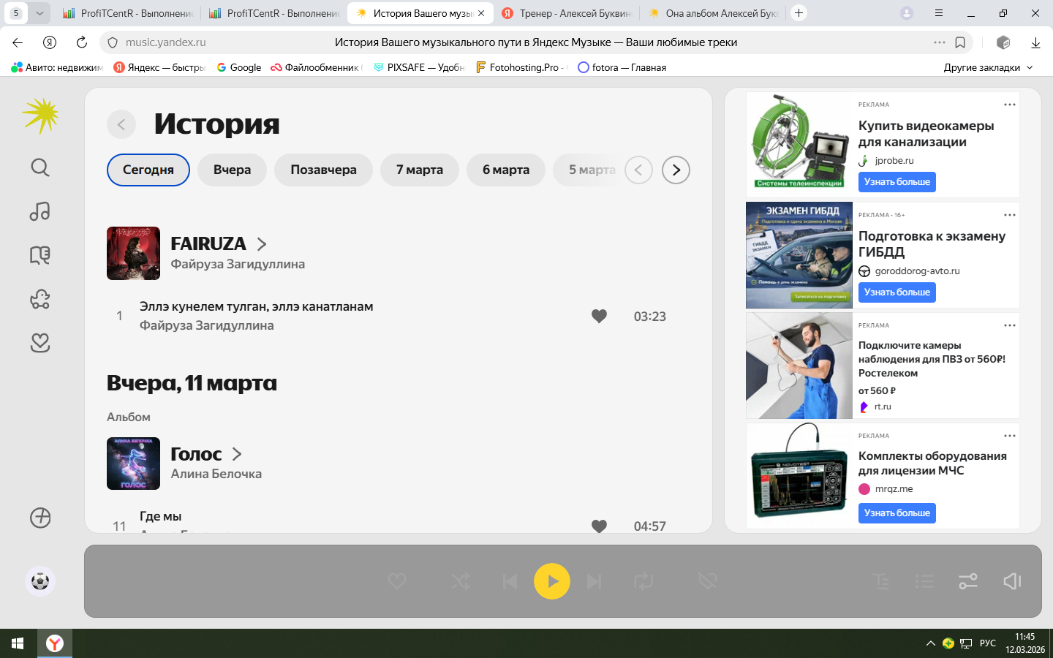1053x658 pixels.
Task: Click the Голос album cover
Action: (x=133, y=464)
